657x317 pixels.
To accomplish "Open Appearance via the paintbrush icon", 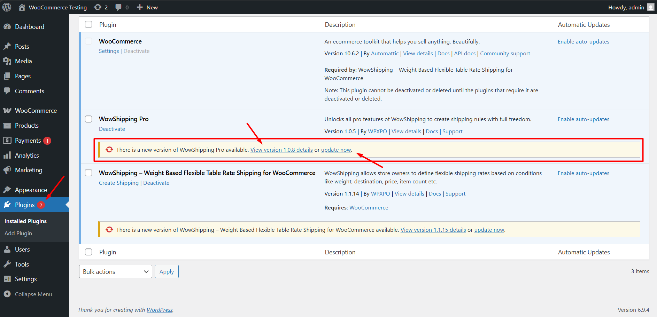I will (8, 190).
